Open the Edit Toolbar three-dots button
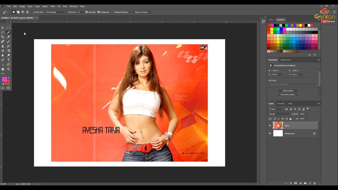This screenshot has width=338, height=190. tap(3, 74)
